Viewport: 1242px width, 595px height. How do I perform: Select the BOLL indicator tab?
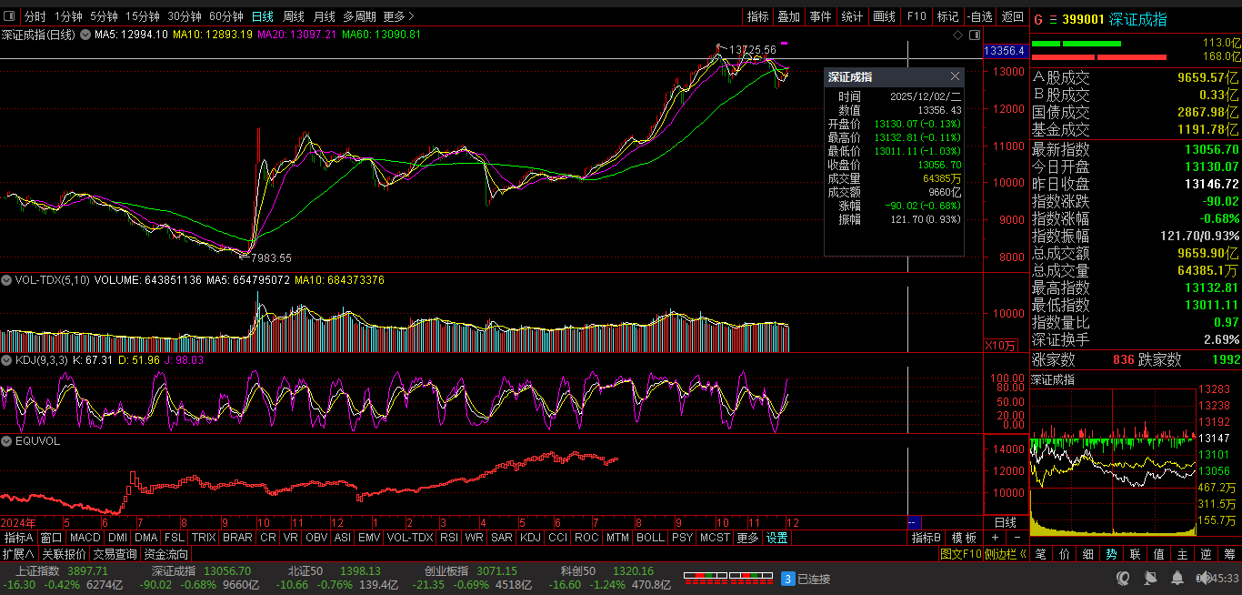click(x=650, y=538)
